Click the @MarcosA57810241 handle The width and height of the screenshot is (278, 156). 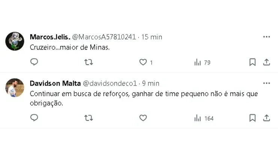tap(104, 37)
